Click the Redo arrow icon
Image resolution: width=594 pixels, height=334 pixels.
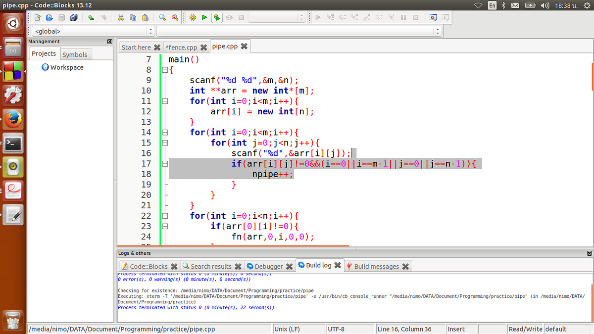click(103, 17)
